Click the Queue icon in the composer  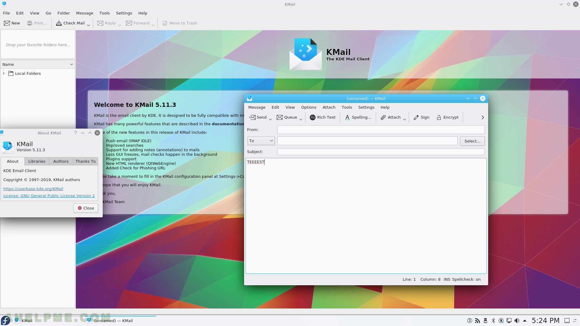point(280,117)
